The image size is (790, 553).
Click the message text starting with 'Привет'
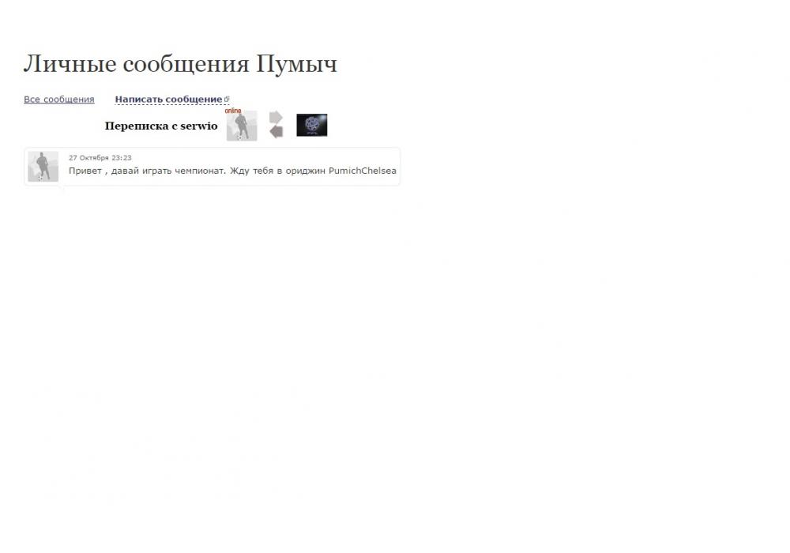(x=232, y=171)
